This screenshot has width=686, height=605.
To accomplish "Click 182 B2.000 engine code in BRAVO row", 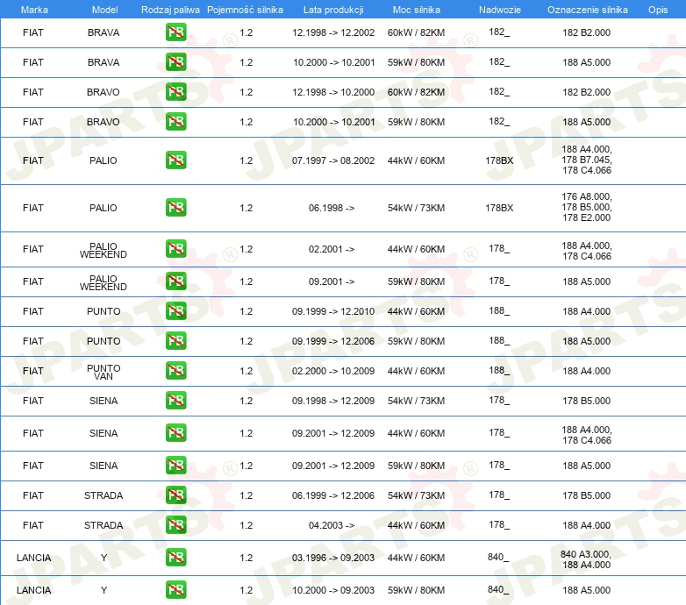I will (x=586, y=92).
